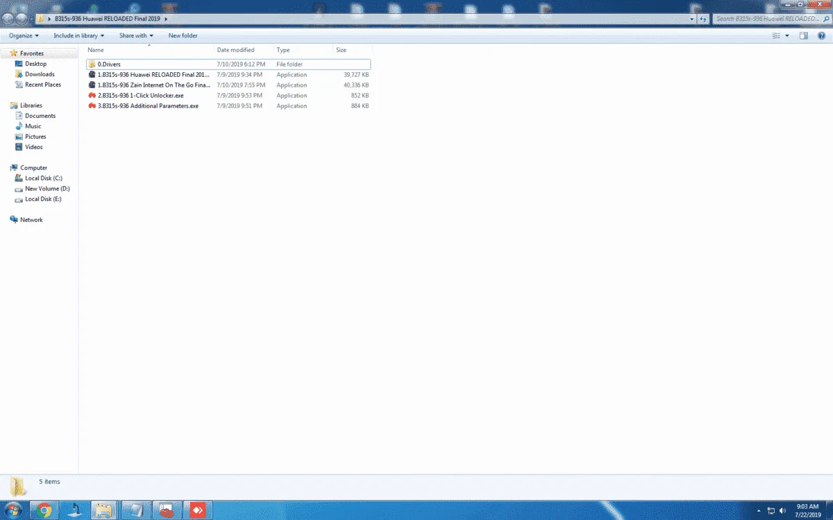Select Computer in the navigation pane
The height and width of the screenshot is (520, 833).
point(33,168)
